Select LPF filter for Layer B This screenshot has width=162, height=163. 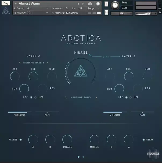coord(126,97)
